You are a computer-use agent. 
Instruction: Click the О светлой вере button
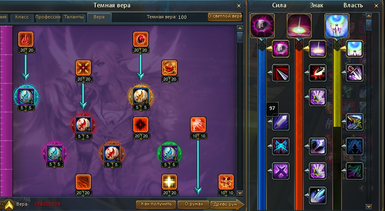tap(225, 16)
